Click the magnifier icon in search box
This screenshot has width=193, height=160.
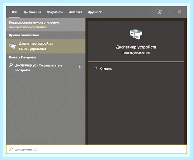point(11,149)
